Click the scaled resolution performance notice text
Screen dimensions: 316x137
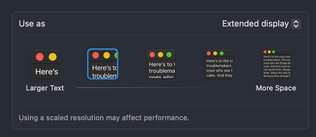coord(104,117)
